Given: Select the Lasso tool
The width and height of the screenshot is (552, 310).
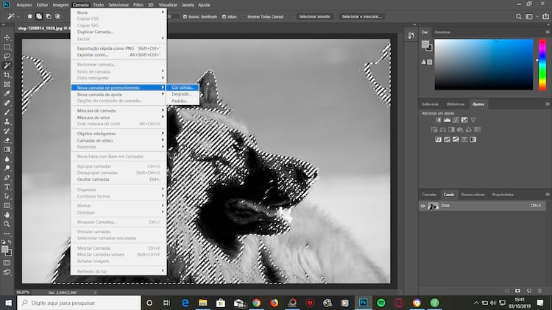Looking at the screenshot, I should click(7, 57).
